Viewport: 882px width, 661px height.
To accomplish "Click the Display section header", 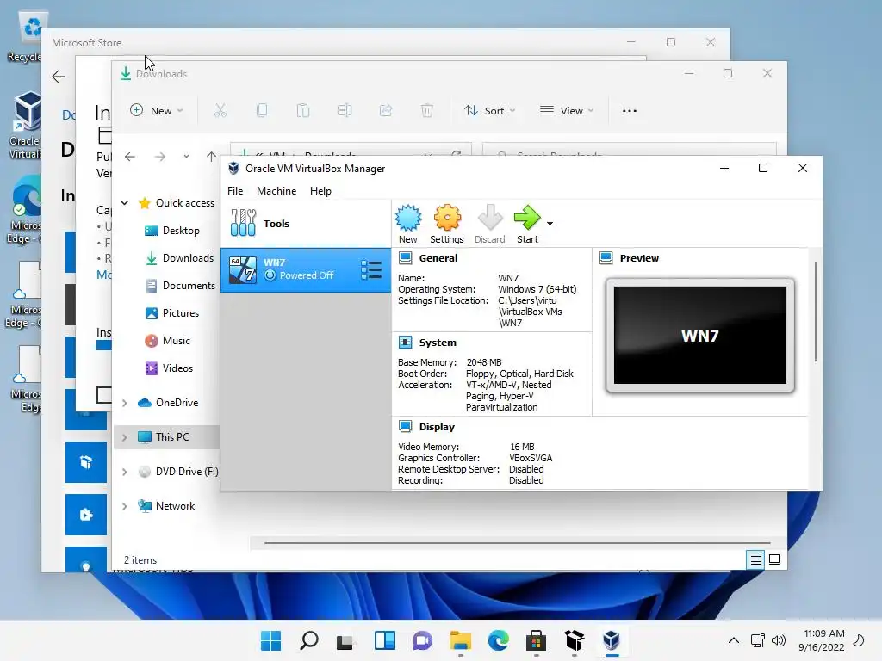I will click(437, 427).
